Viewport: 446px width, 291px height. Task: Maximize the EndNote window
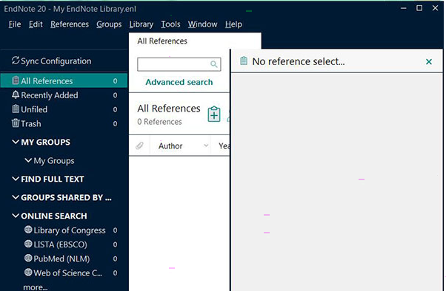coord(419,8)
